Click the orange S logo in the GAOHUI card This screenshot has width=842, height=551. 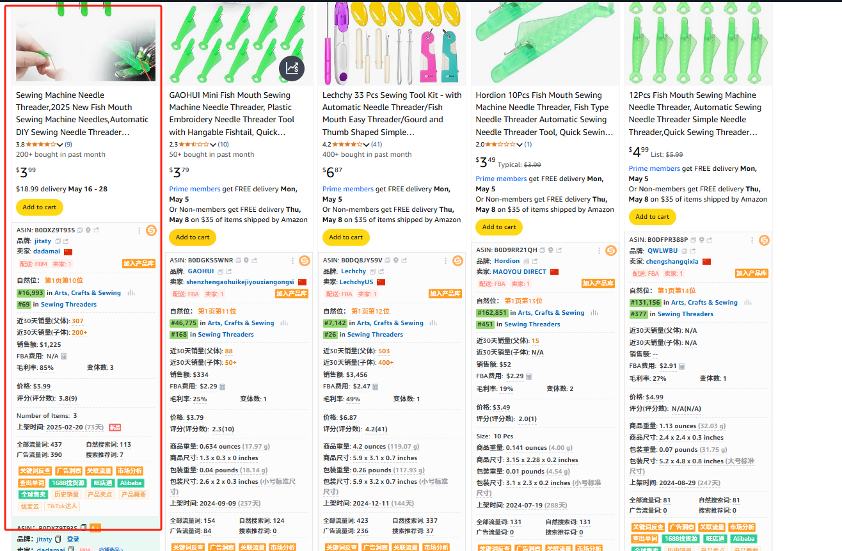(x=305, y=260)
